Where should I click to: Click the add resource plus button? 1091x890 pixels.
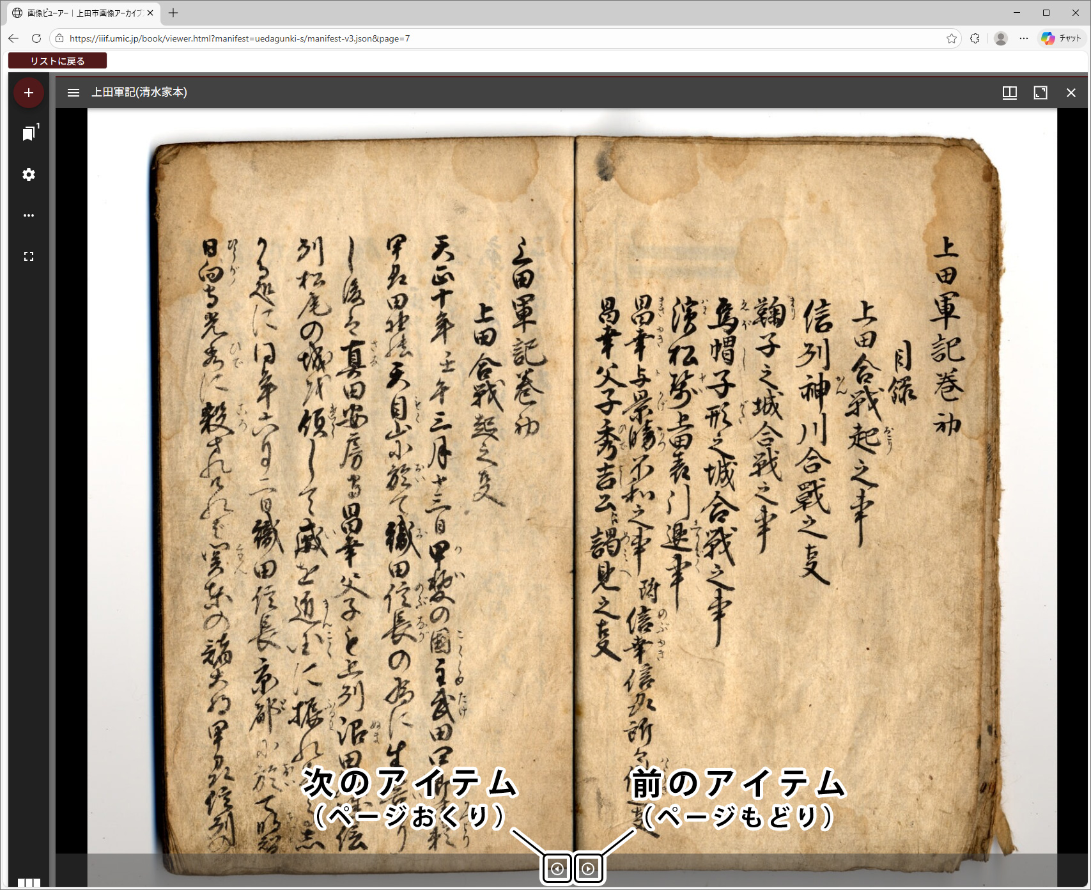(x=29, y=93)
